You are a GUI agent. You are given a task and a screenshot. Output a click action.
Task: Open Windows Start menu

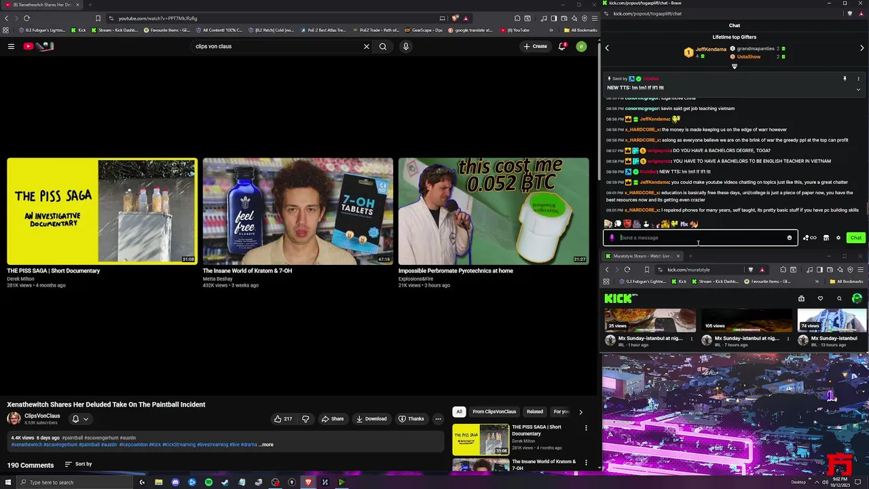(8, 482)
